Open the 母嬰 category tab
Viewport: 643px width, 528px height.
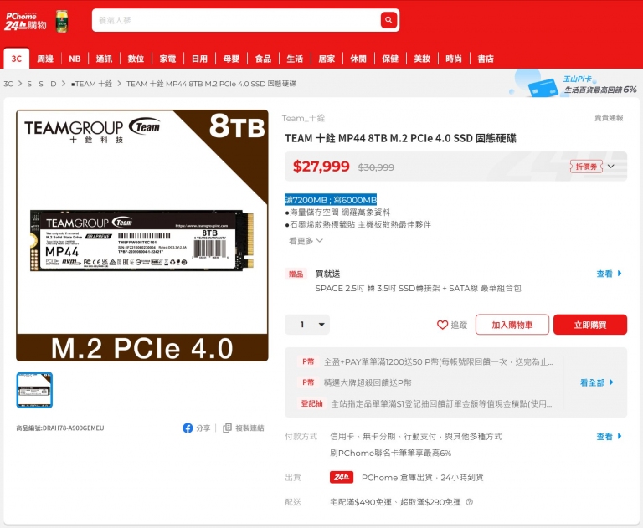coord(231,59)
